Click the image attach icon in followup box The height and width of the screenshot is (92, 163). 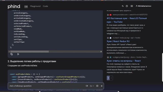tap(97, 86)
